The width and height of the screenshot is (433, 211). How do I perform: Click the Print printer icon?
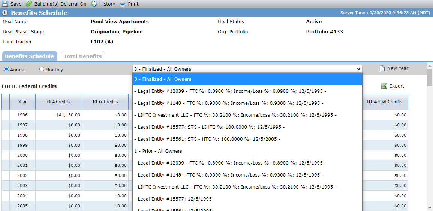123,4
